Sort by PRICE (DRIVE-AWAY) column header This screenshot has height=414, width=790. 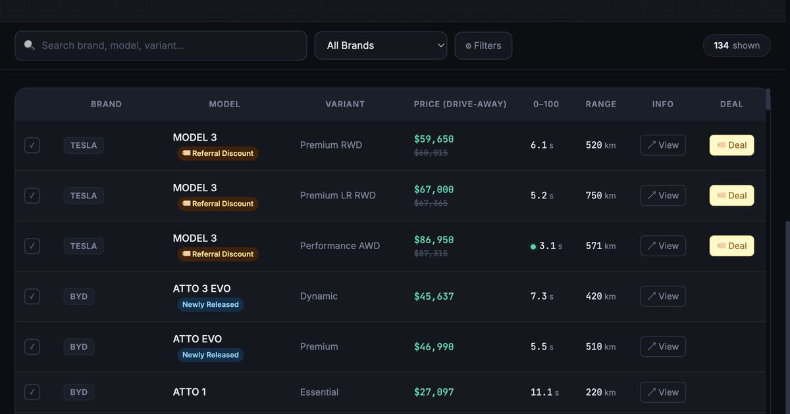[x=460, y=104]
